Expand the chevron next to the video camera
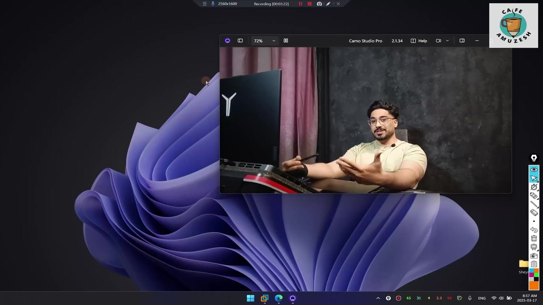Image resolution: width=543 pixels, height=305 pixels. coord(447,41)
